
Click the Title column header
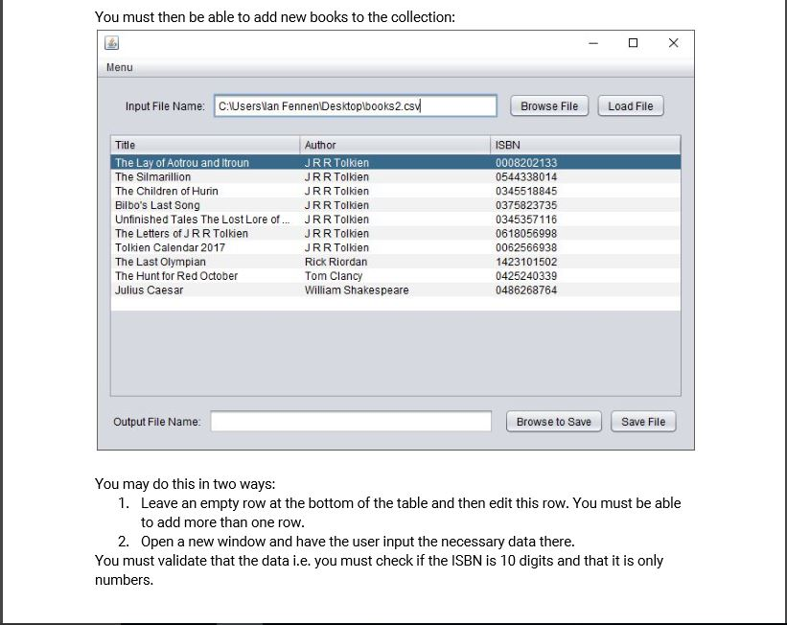(205, 145)
